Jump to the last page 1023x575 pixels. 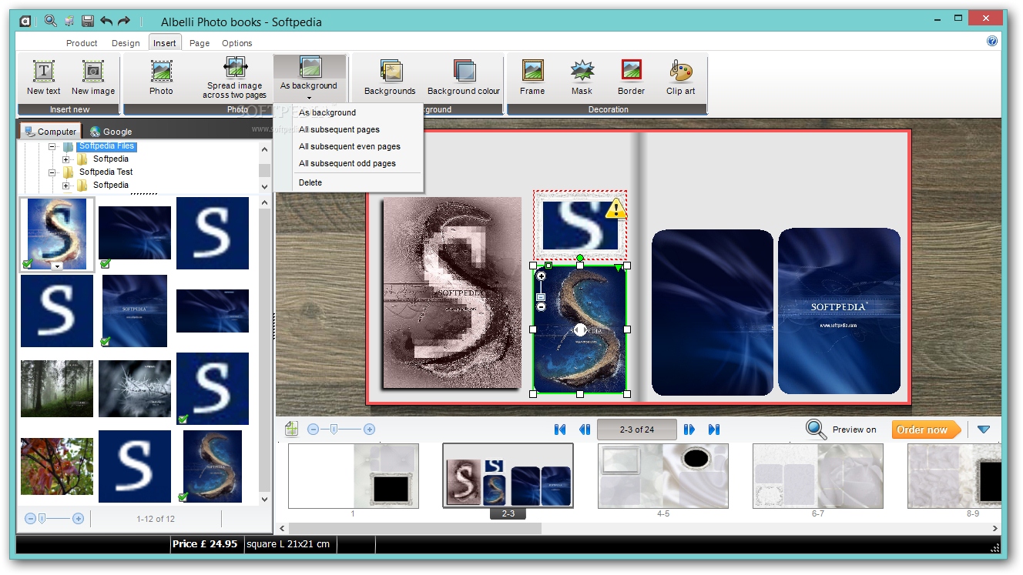(x=714, y=430)
